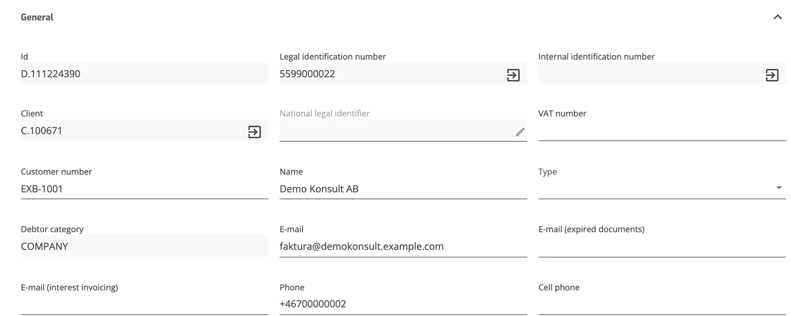Edit the National legal identifier with the pencil icon
Viewport: 791px width, 316px height.
[x=520, y=132]
